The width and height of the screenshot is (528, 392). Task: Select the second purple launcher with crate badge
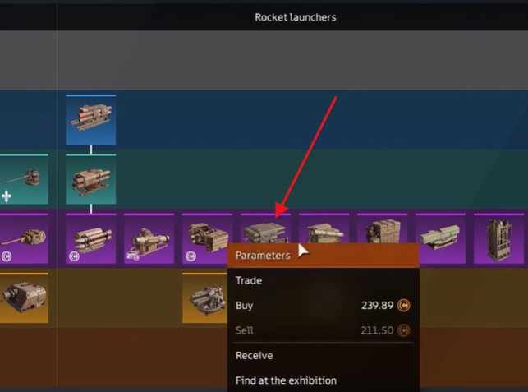click(149, 238)
